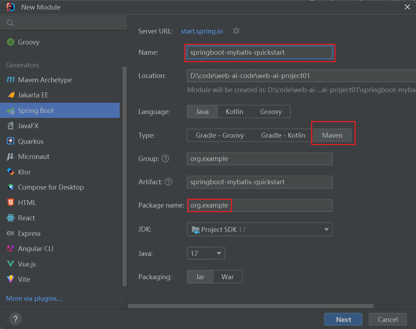The image size is (416, 329).
Task: Click the Jakarta EE icon
Action: [11, 95]
